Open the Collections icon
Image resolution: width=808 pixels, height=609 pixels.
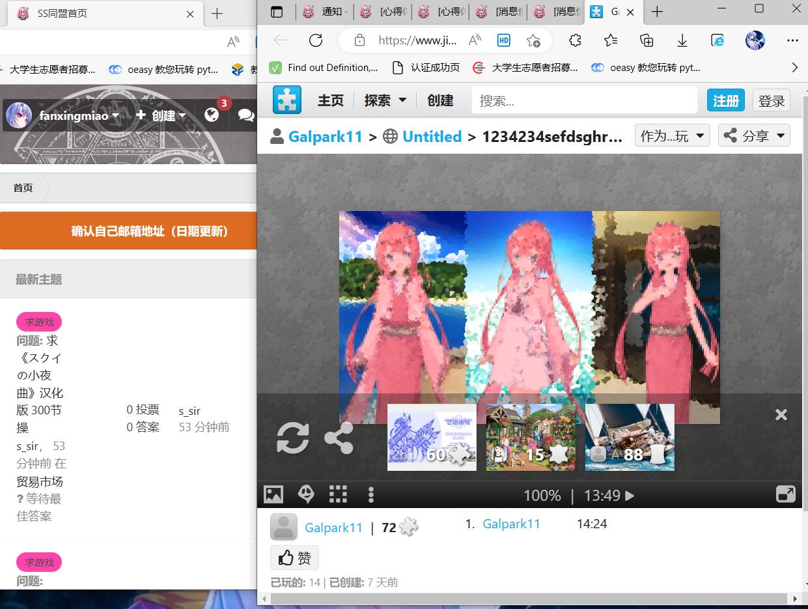click(647, 40)
